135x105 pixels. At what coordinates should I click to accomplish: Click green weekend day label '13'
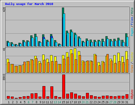point(55,102)
